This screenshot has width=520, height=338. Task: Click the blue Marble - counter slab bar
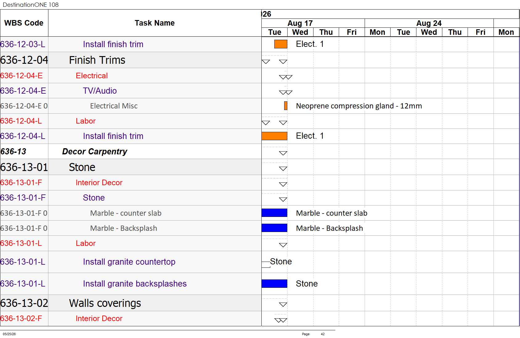coord(274,213)
